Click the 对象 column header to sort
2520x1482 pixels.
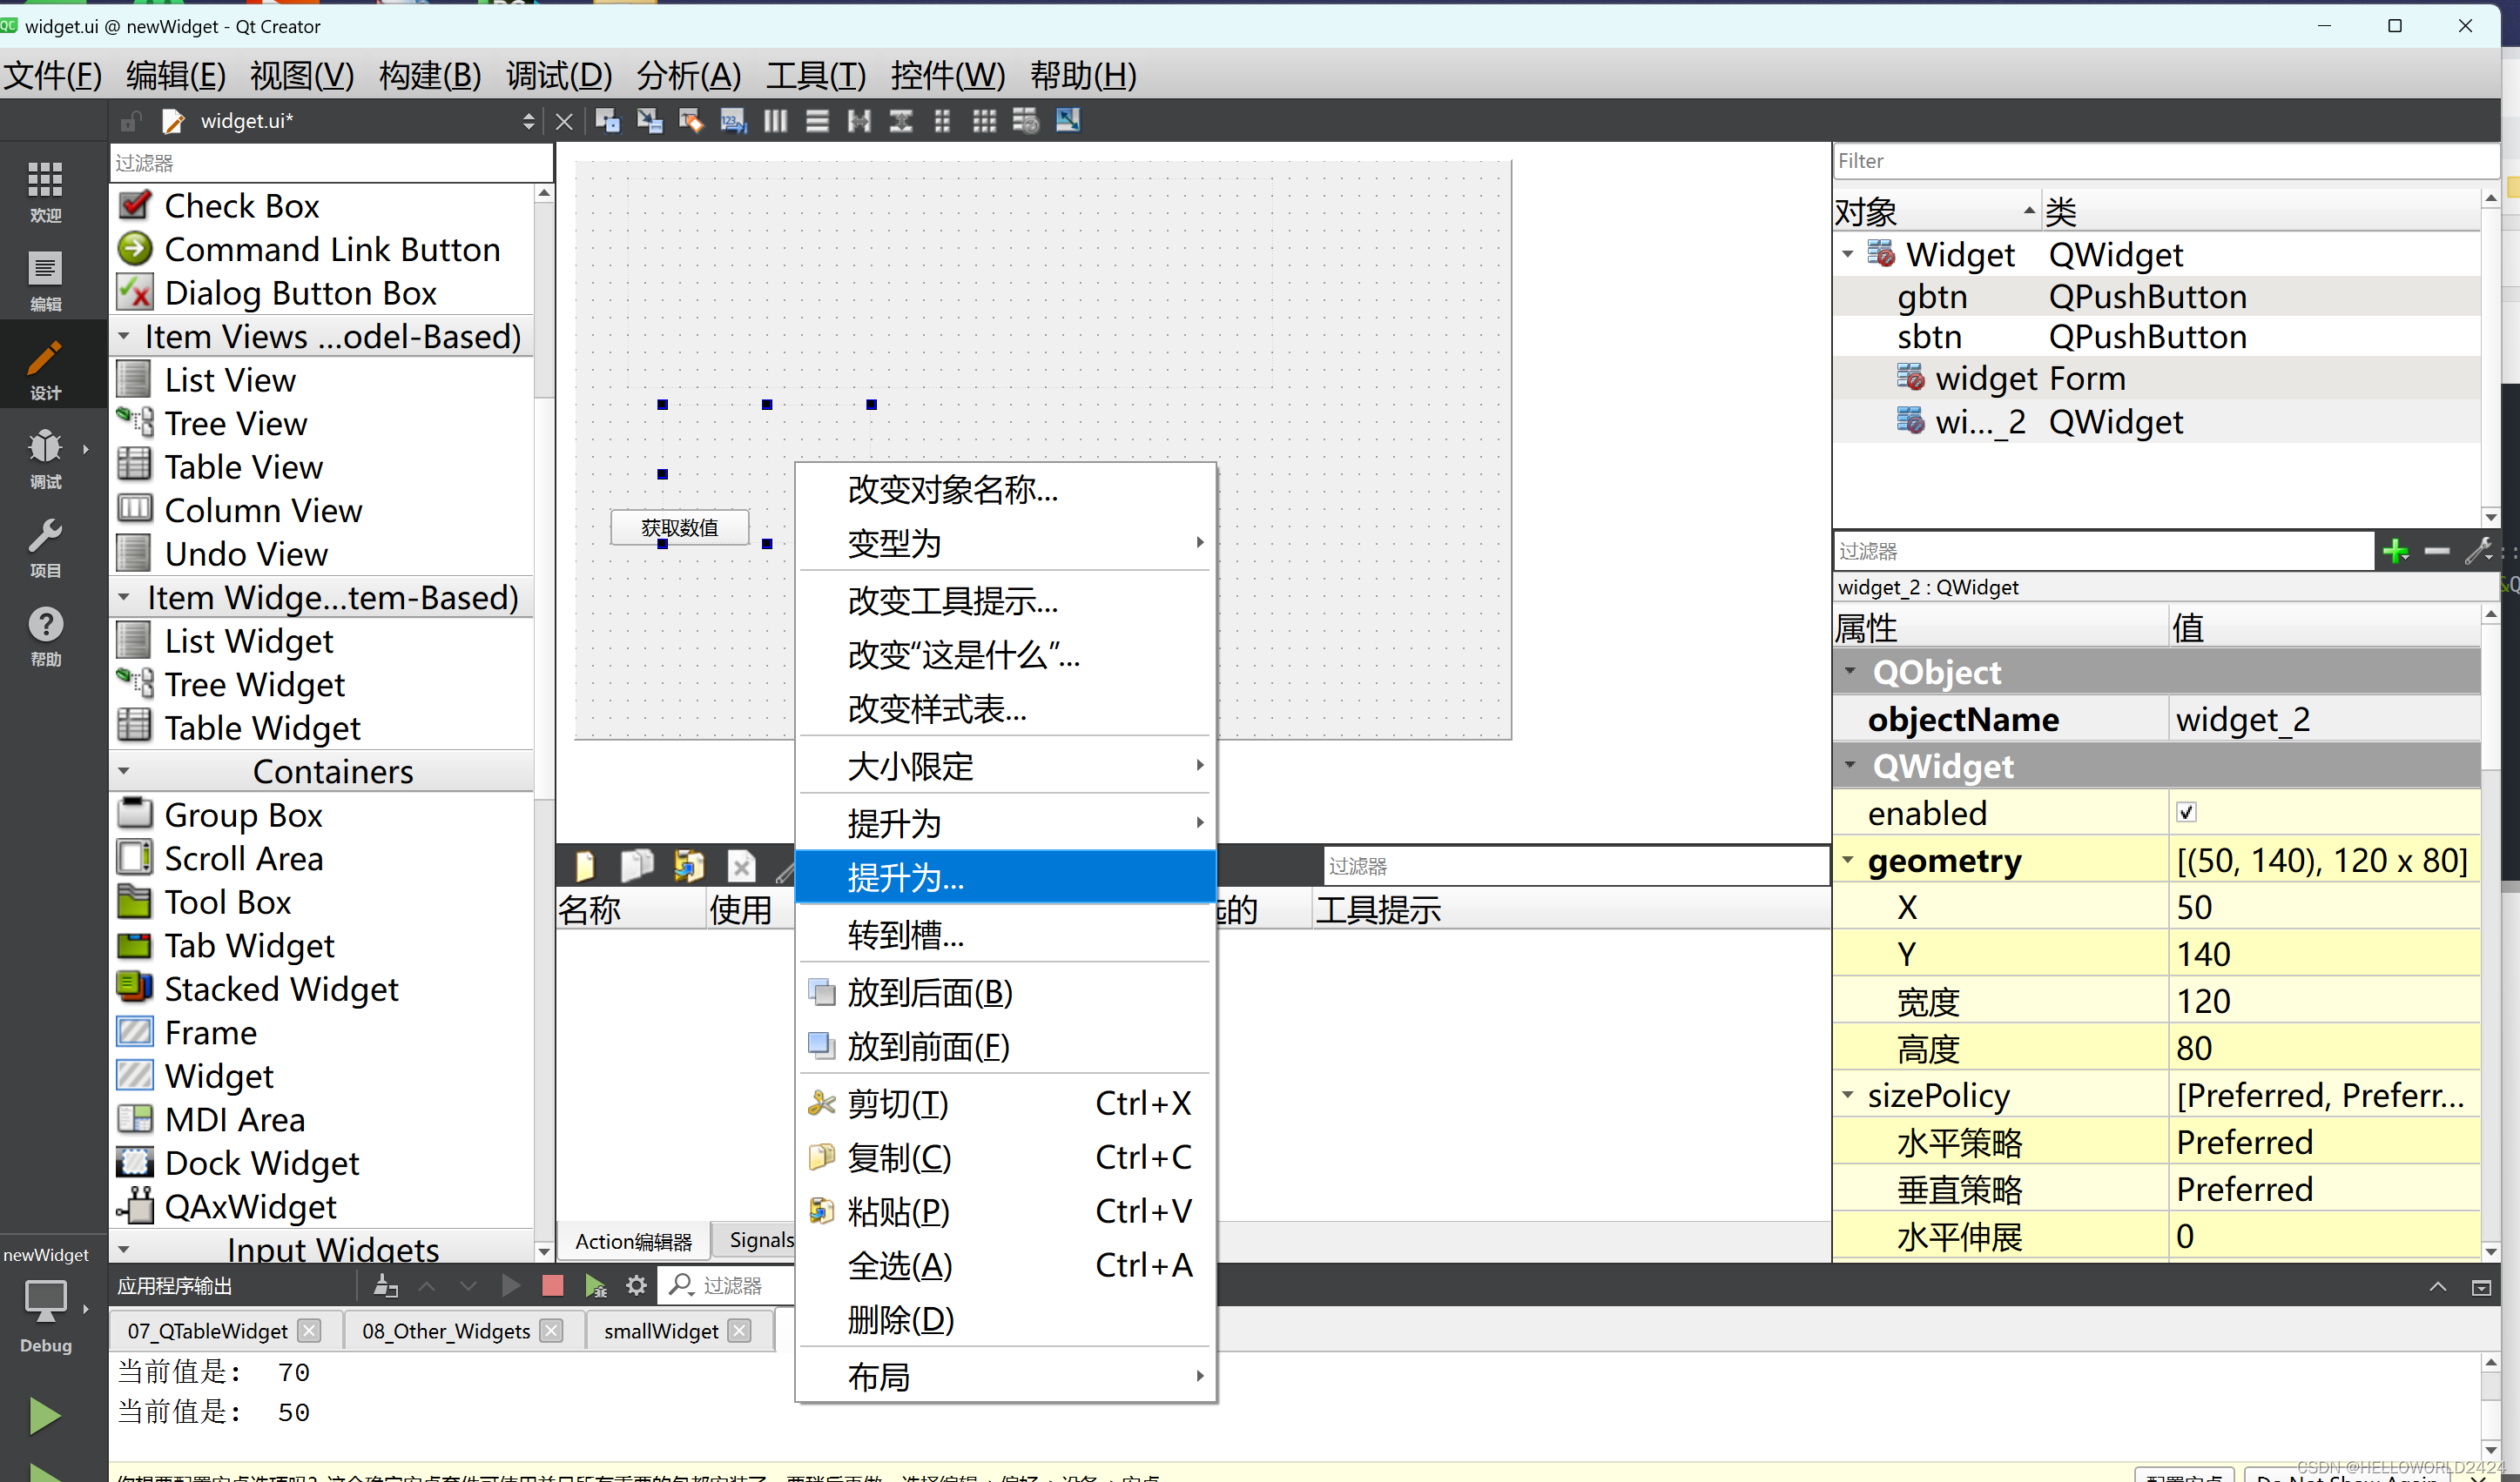tap(1936, 211)
